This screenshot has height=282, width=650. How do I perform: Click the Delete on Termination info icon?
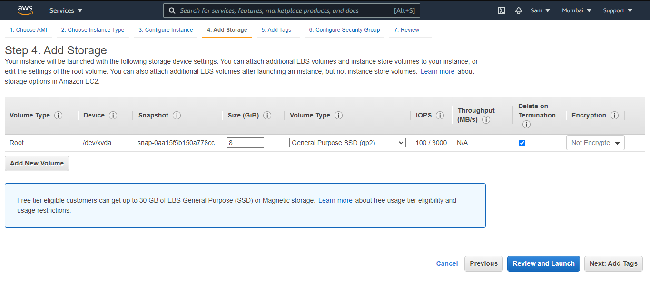tap(526, 124)
